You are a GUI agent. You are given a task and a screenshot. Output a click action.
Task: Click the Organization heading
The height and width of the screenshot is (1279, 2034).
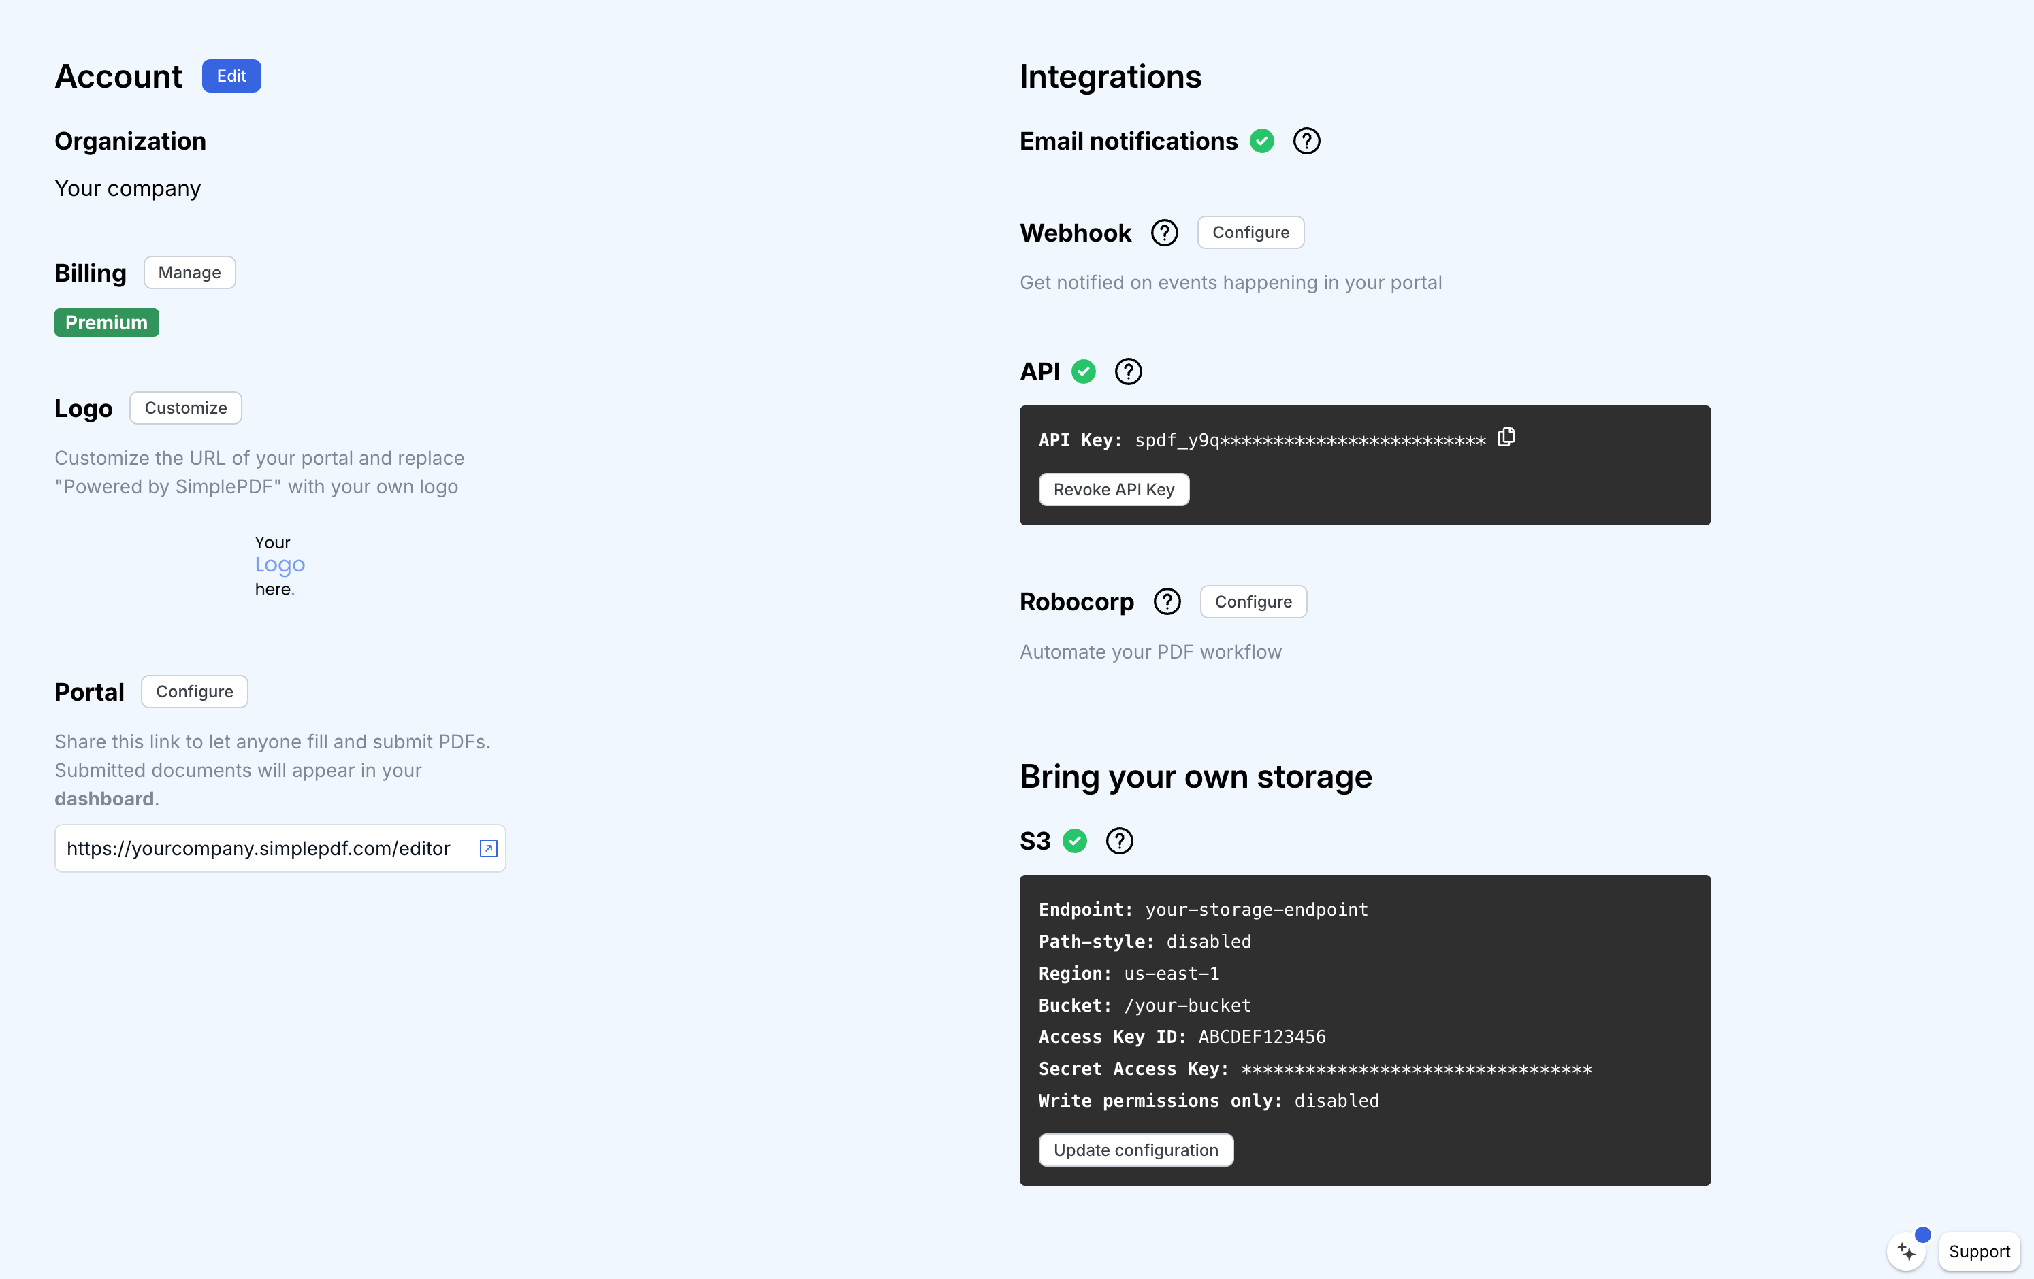[130, 141]
